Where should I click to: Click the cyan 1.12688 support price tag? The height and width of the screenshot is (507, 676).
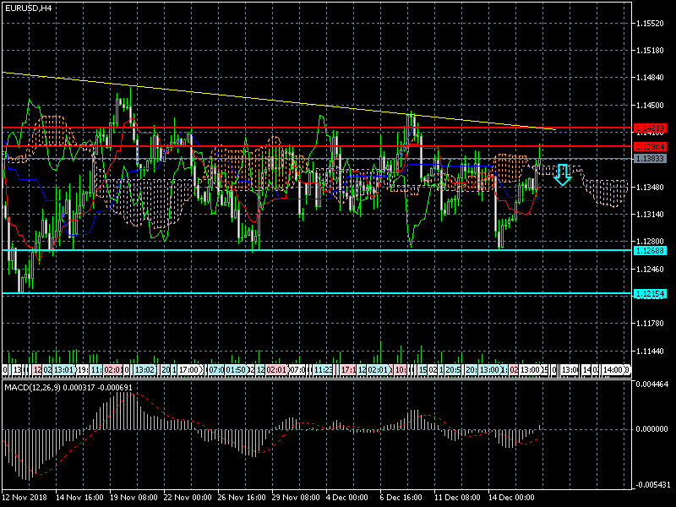pos(653,250)
